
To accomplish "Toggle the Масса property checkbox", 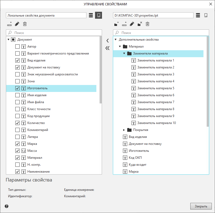I will click(17, 151).
